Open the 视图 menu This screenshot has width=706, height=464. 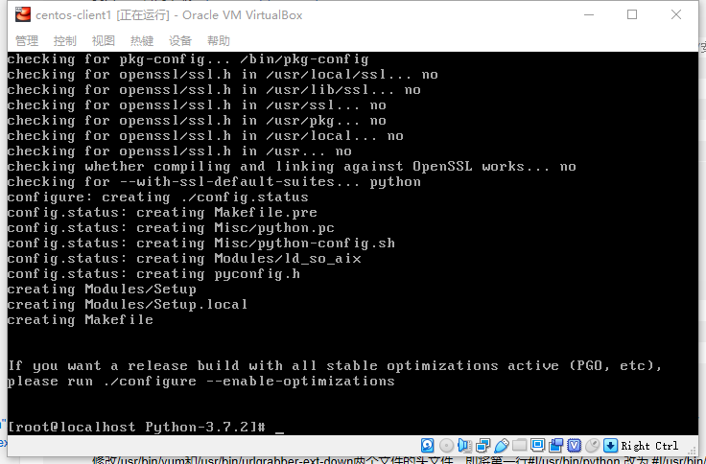tap(104, 41)
